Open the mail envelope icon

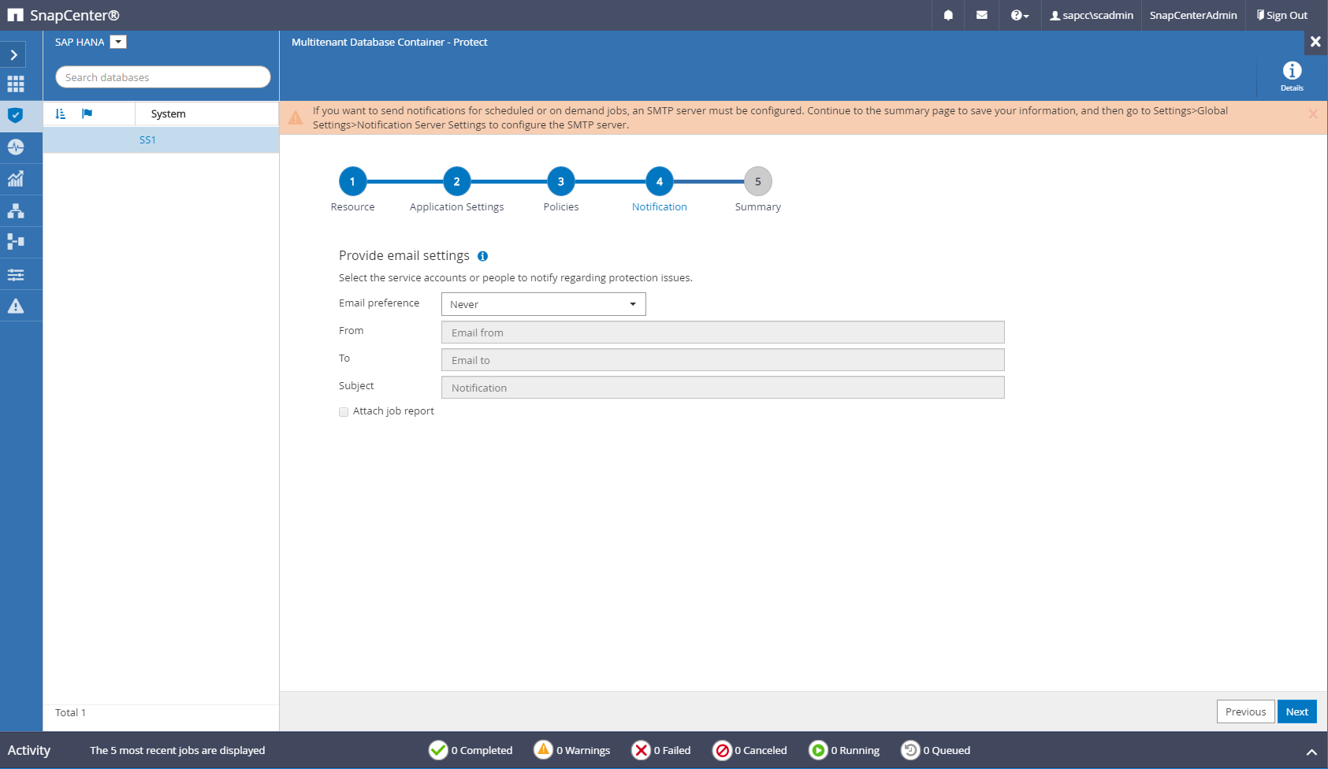(x=981, y=15)
